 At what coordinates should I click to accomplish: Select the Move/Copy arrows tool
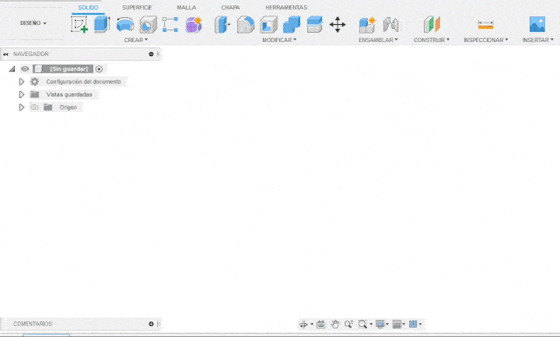coord(338,24)
